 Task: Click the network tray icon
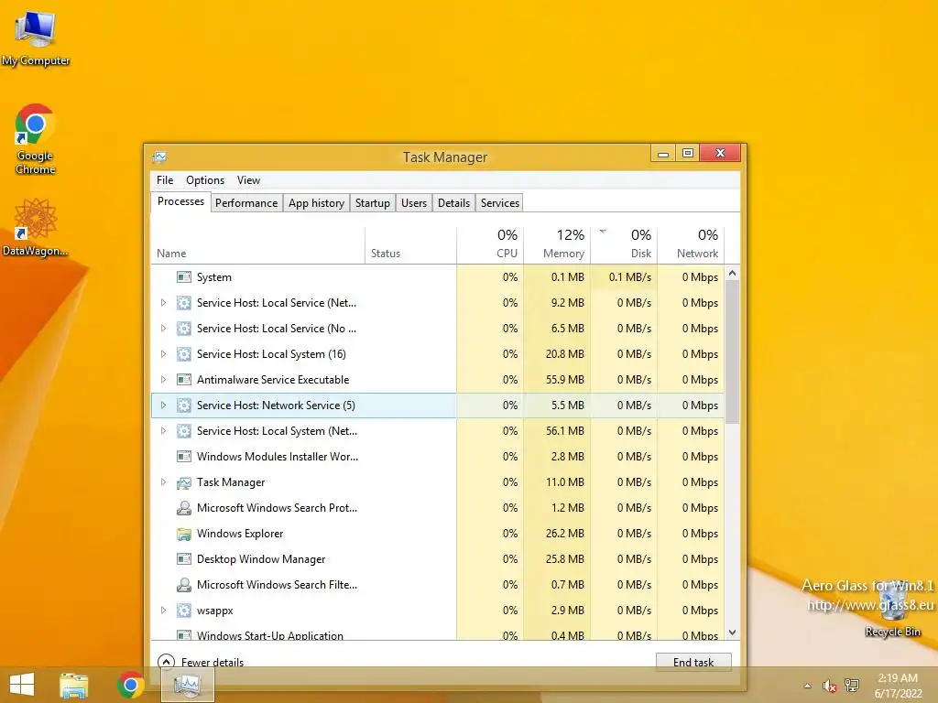pos(852,686)
